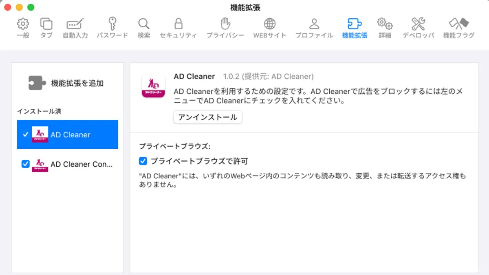Click the アンインストール (Uninstall) button
Image resolution: width=489 pixels, height=275 pixels.
point(207,117)
